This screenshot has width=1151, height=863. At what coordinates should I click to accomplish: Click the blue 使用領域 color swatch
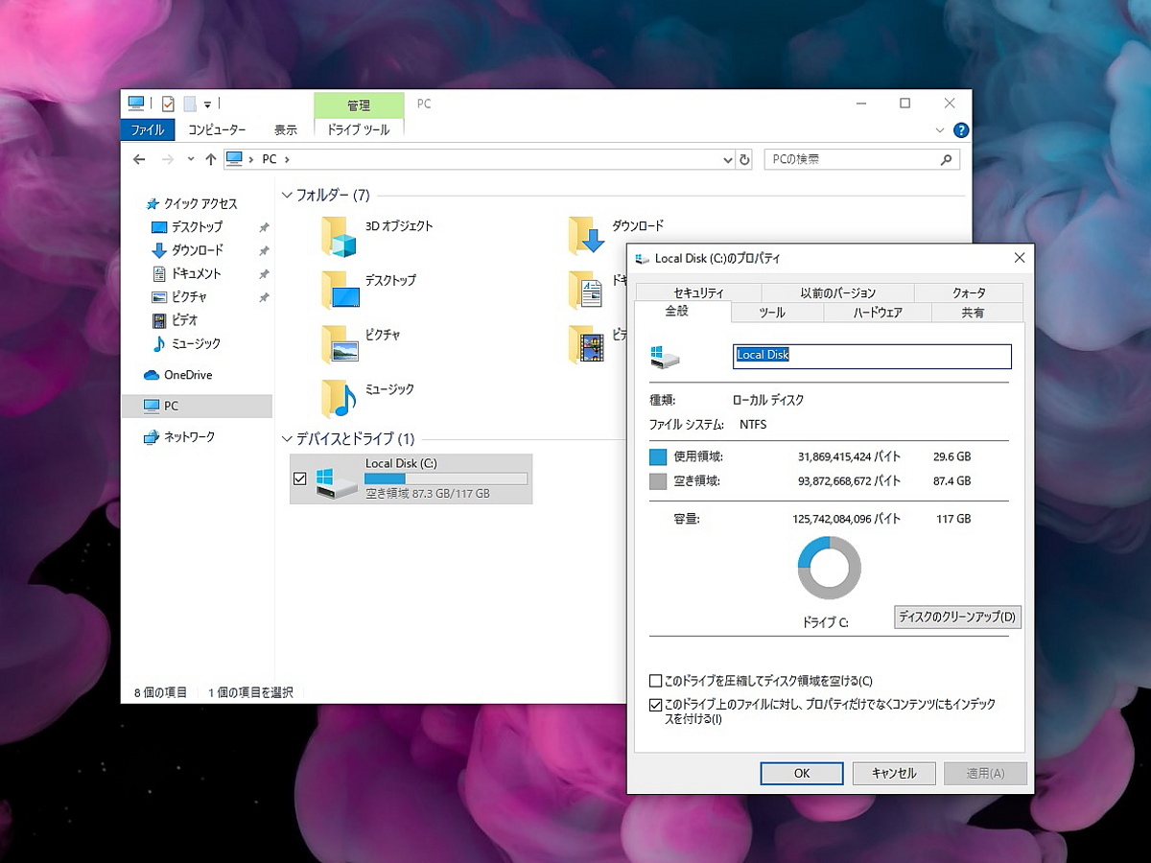pyautogui.click(x=658, y=457)
